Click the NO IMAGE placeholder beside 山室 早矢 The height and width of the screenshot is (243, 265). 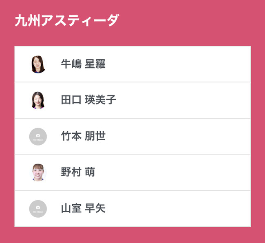(38, 209)
